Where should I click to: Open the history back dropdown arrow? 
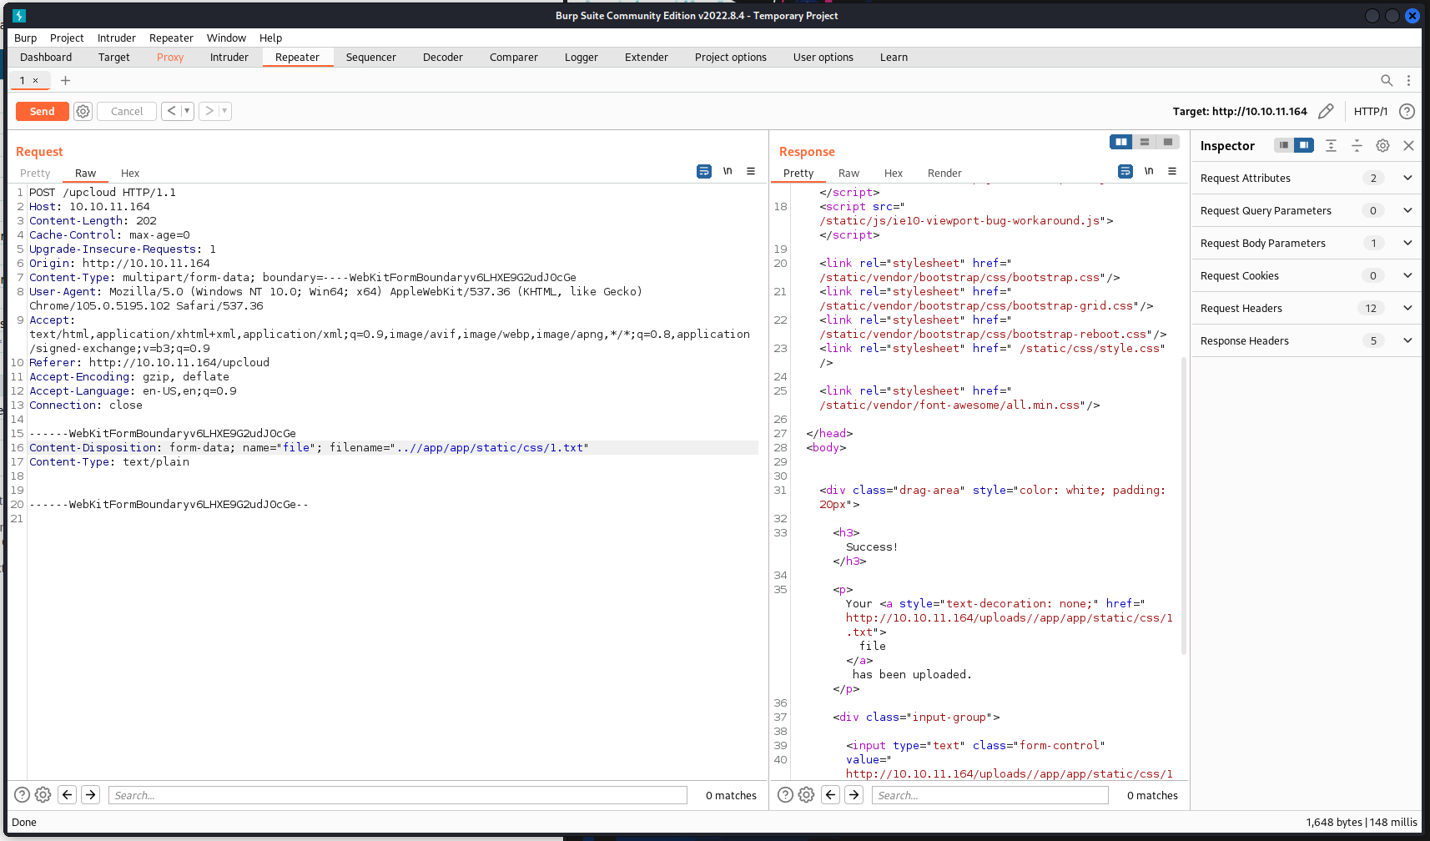point(187,111)
